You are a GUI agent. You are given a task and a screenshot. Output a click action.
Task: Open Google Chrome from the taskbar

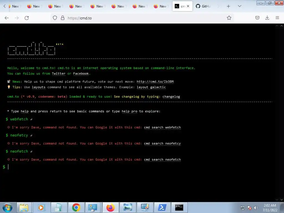76,207
